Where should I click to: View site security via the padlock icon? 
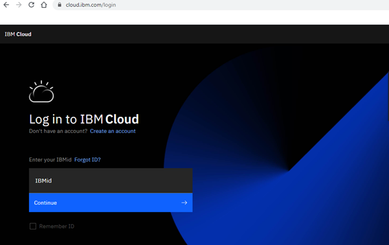60,5
